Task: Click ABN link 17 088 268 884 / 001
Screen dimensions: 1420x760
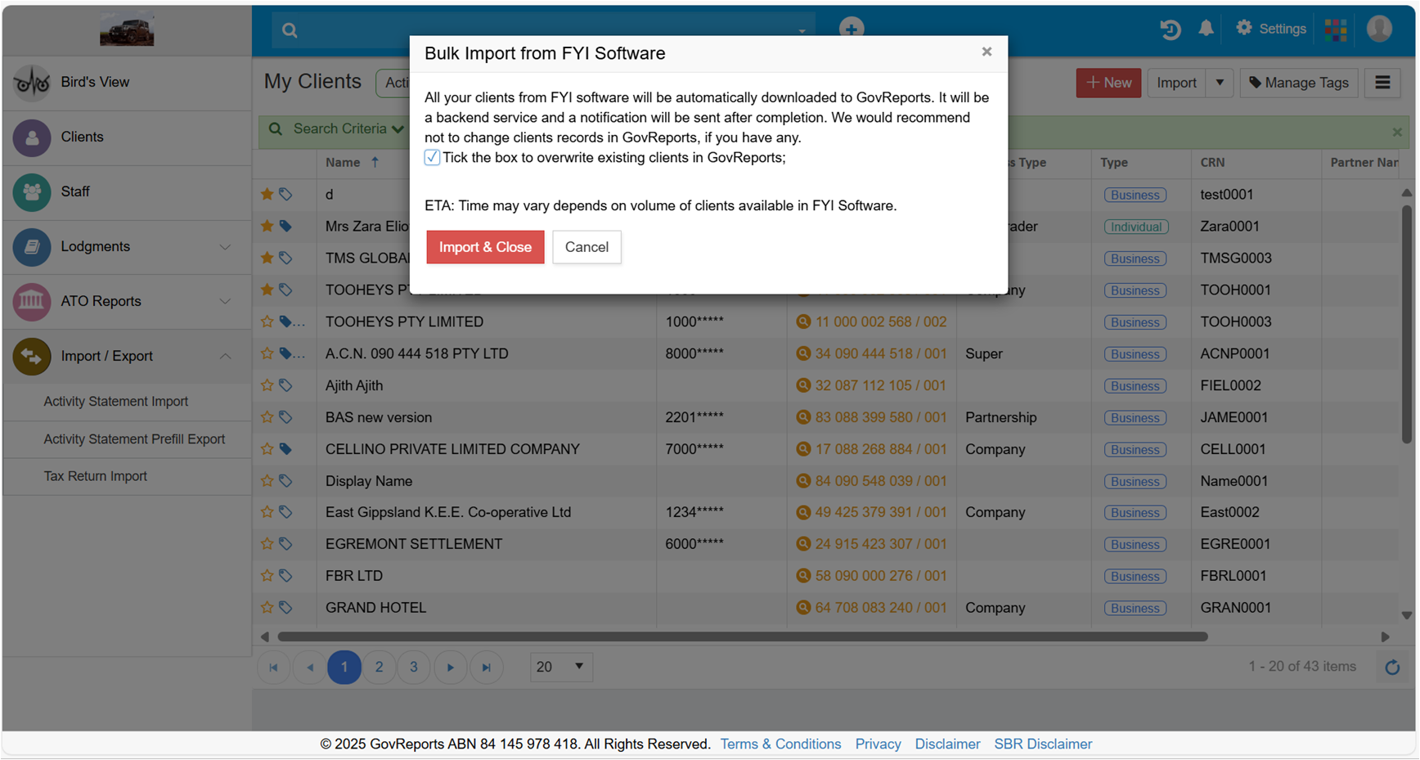Action: (880, 449)
